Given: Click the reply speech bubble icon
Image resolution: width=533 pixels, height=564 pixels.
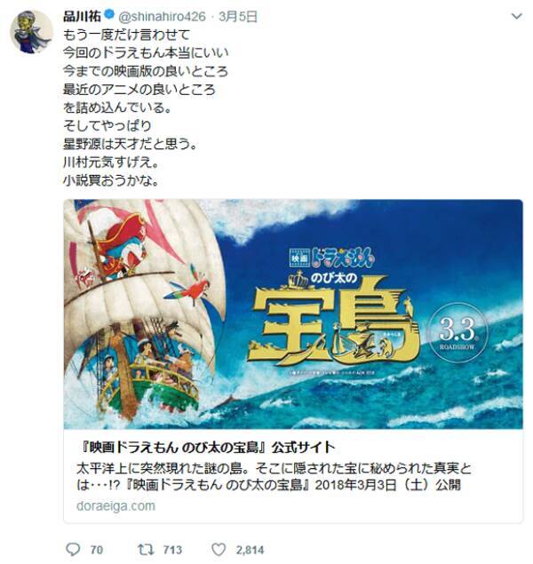Looking at the screenshot, I should coord(74,549).
